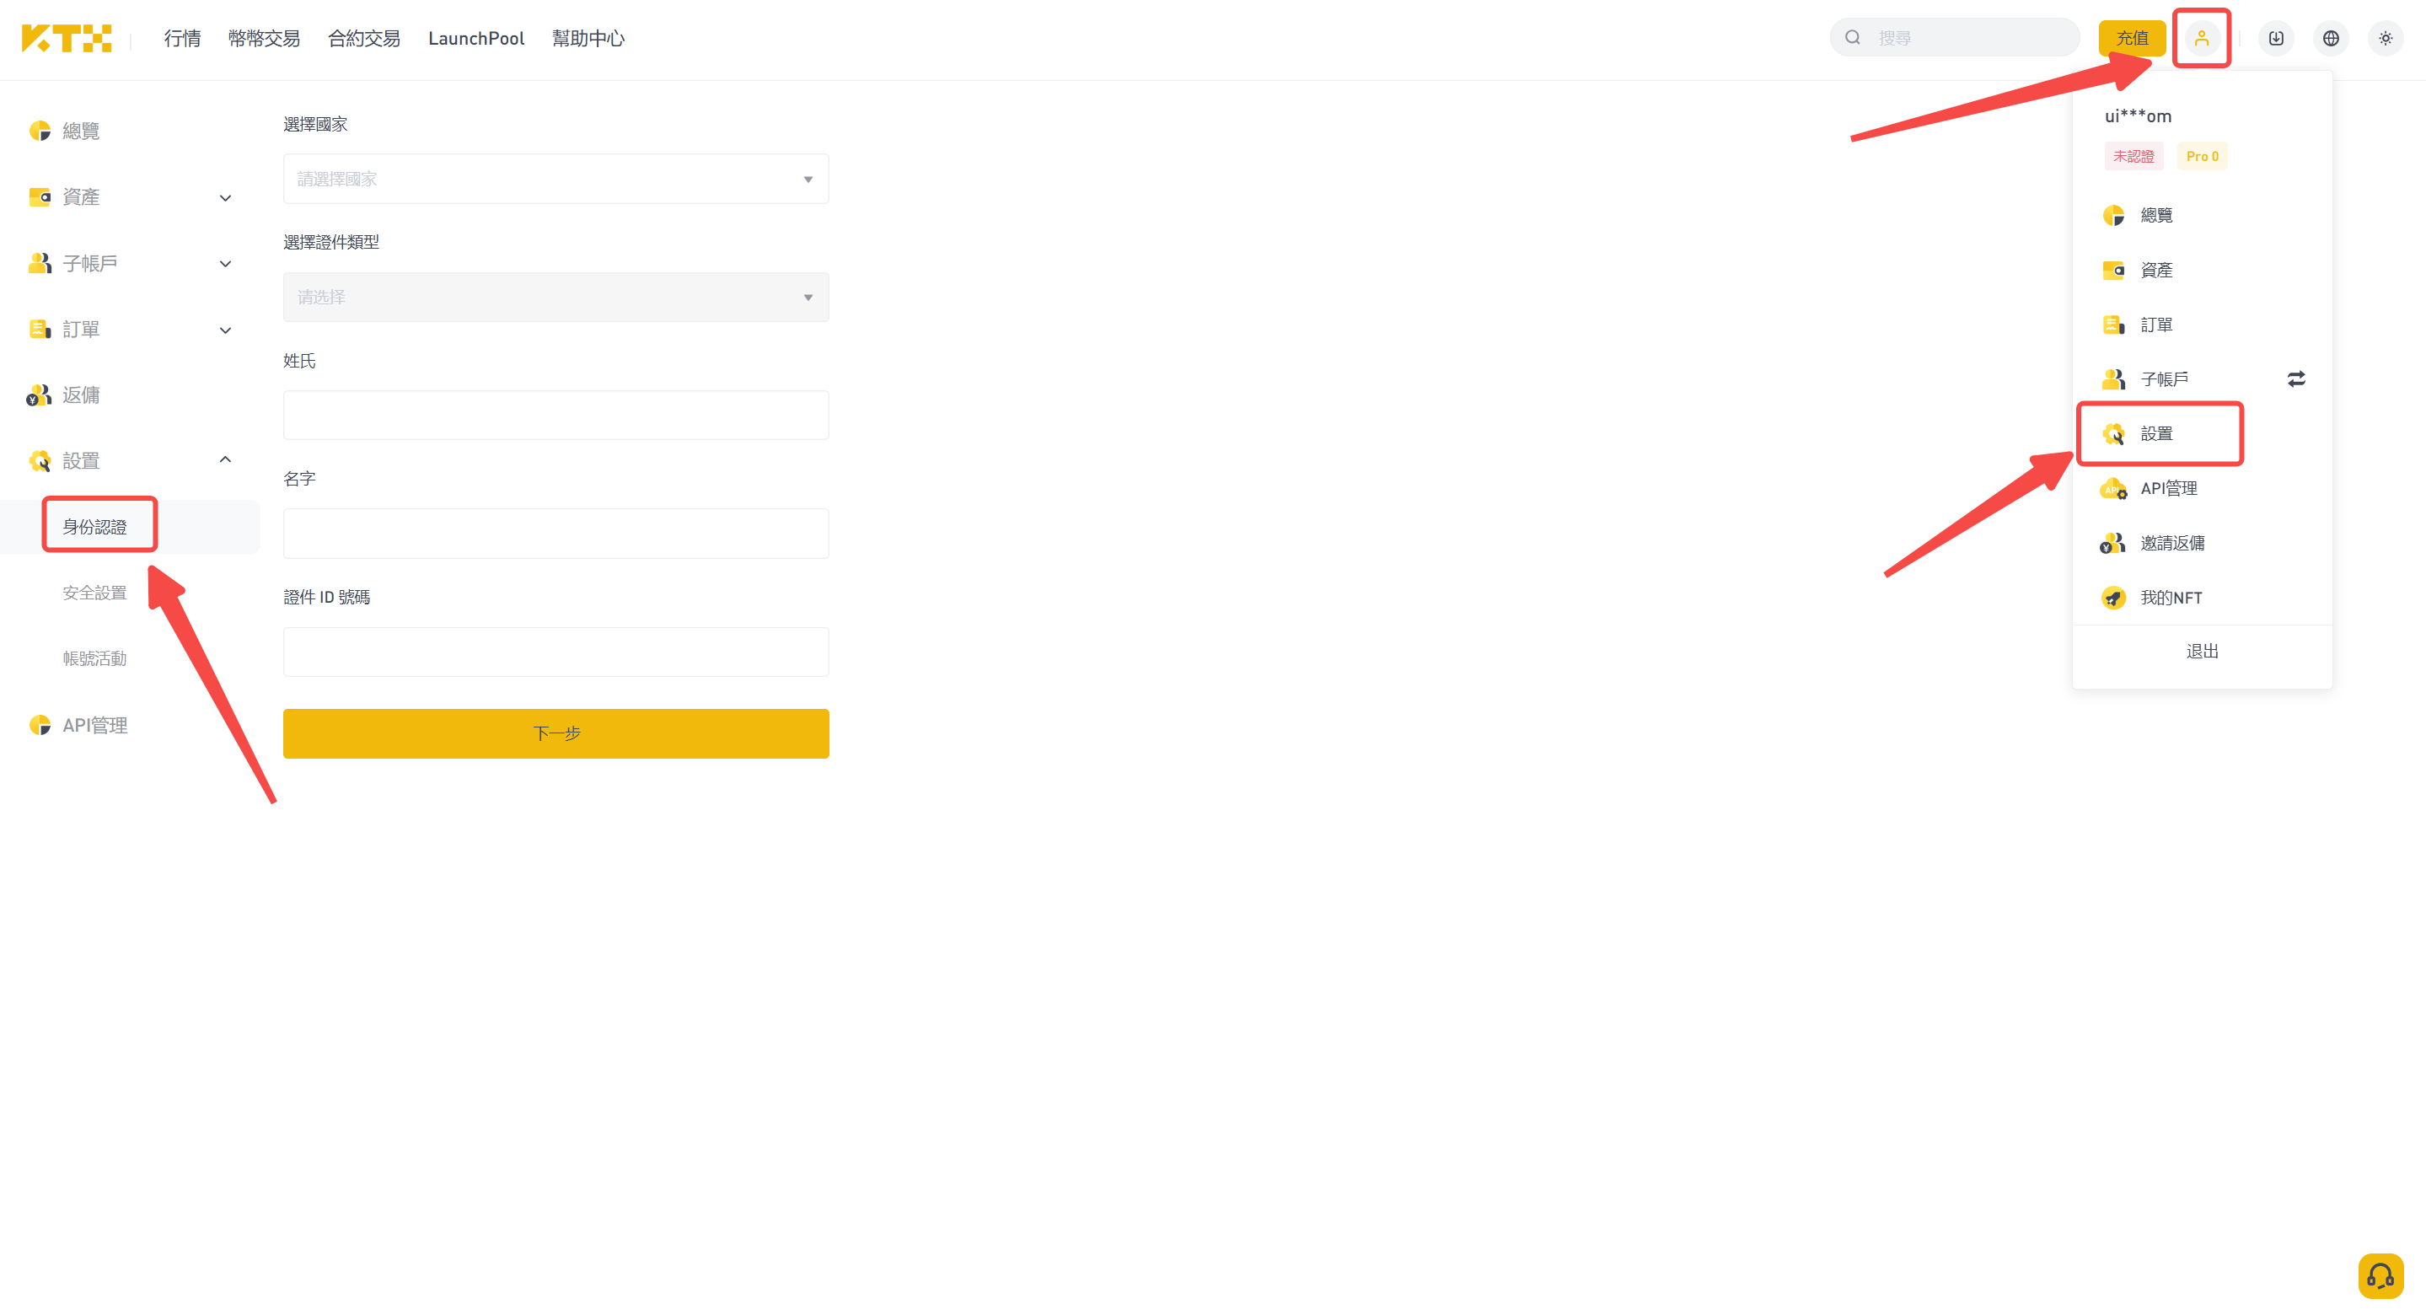
Task: Click sidebar 設置 gear icon
Action: click(40, 460)
